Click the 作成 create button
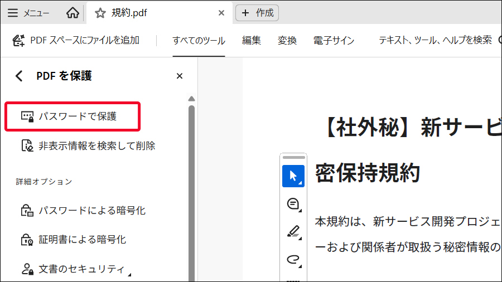The image size is (502, 282). coord(257,13)
